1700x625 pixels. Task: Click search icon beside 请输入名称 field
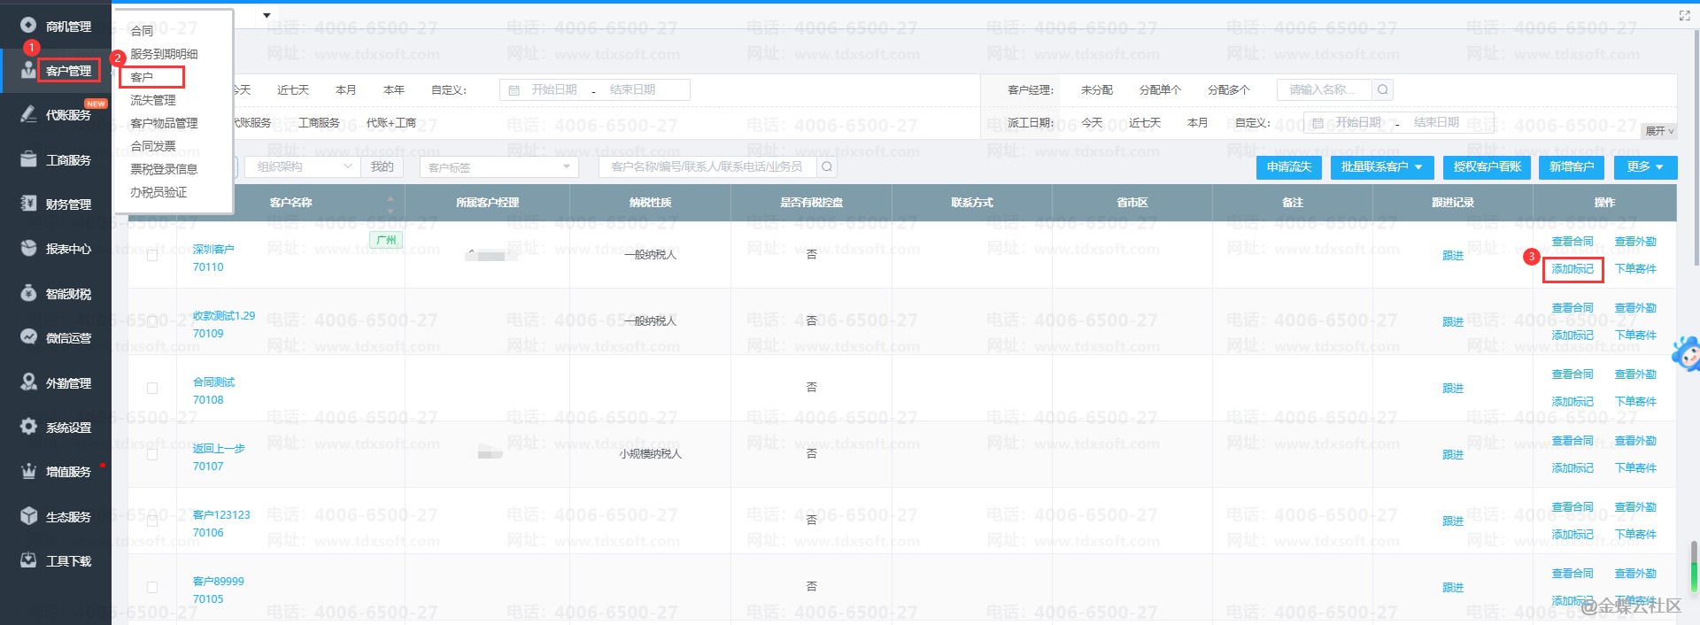[x=1383, y=89]
